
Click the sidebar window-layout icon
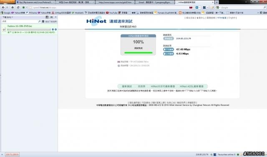point(47,17)
